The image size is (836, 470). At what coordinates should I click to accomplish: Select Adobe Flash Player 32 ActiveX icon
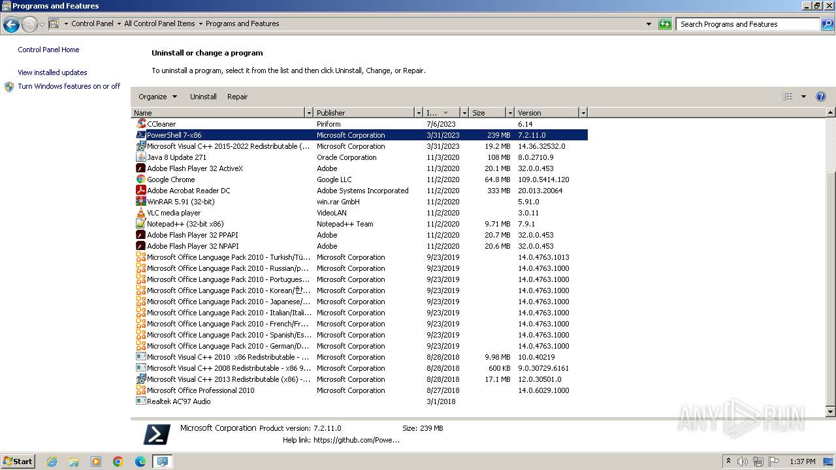(141, 168)
